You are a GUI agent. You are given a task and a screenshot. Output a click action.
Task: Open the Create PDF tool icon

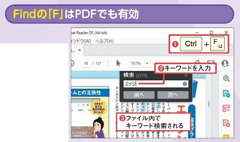pyautogui.click(x=226, y=123)
